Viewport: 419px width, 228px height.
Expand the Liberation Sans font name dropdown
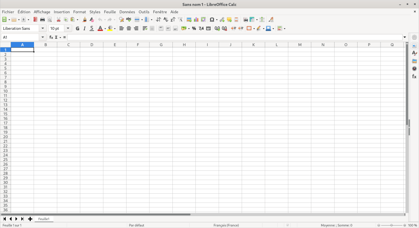pyautogui.click(x=43, y=28)
